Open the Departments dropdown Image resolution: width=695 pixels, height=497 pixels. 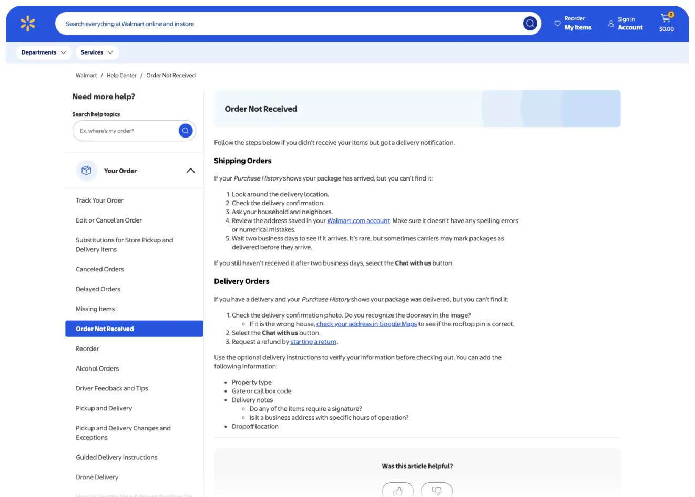coord(44,52)
